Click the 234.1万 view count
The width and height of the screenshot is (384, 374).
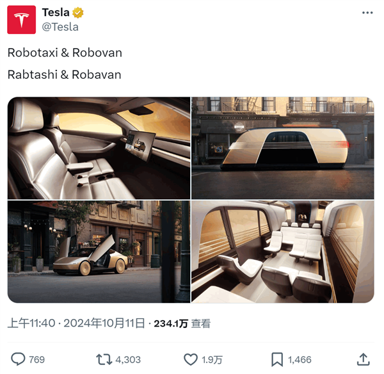click(x=171, y=323)
